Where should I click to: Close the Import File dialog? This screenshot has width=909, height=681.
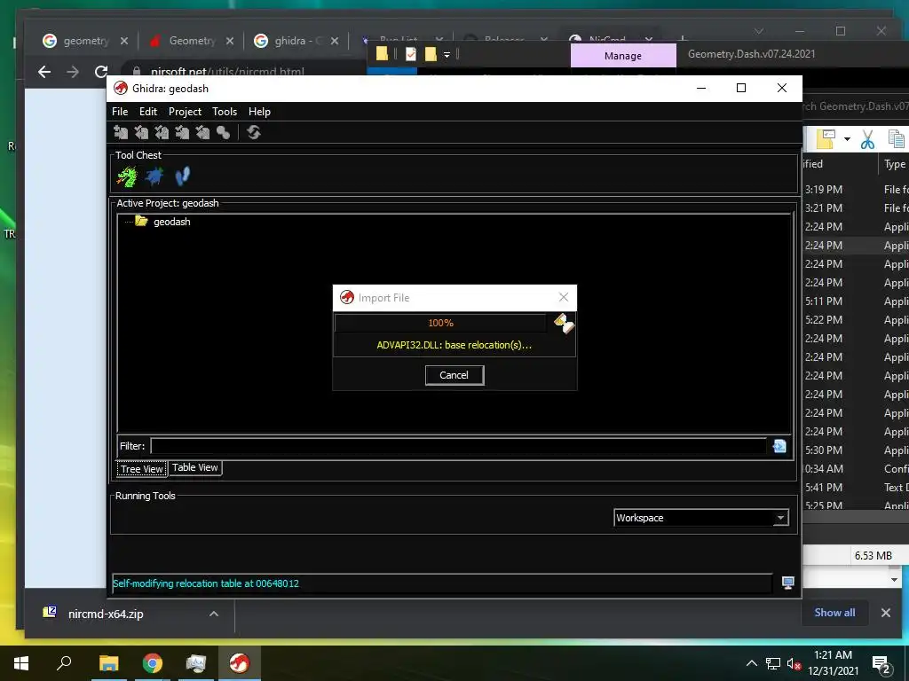click(x=564, y=297)
